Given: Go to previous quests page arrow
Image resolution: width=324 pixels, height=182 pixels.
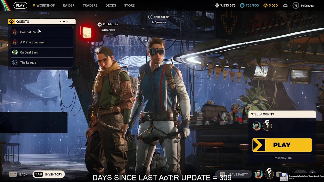Looking at the screenshot, I should point(61,22).
